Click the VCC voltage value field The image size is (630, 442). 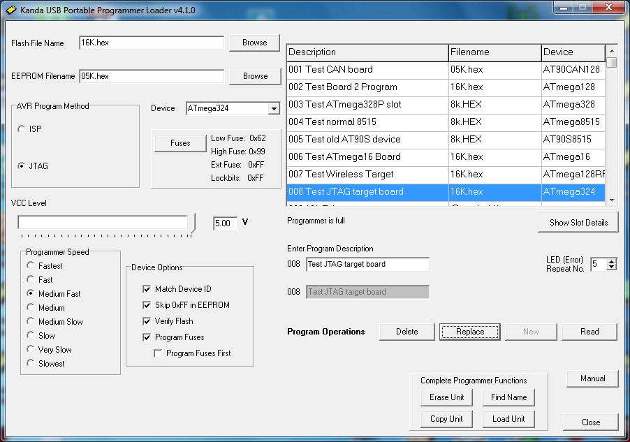click(225, 223)
